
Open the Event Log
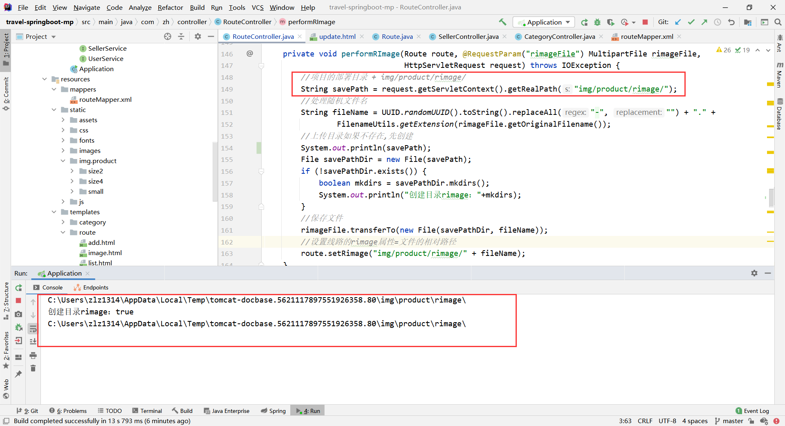[x=752, y=411]
